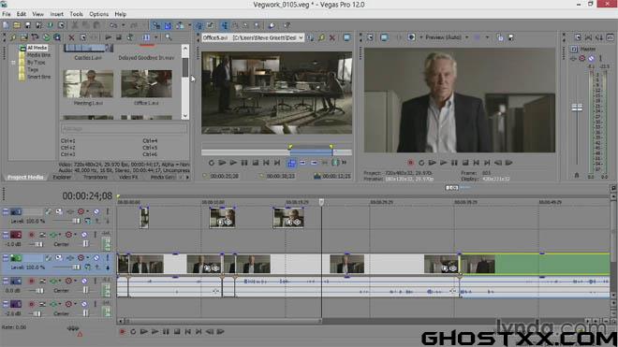The height and width of the screenshot is (347, 618).
Task: Click the What's This help icon
Action: (x=287, y=25)
